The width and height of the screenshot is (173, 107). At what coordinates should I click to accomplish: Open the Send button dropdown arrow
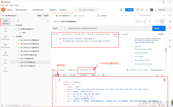(x=163, y=28)
